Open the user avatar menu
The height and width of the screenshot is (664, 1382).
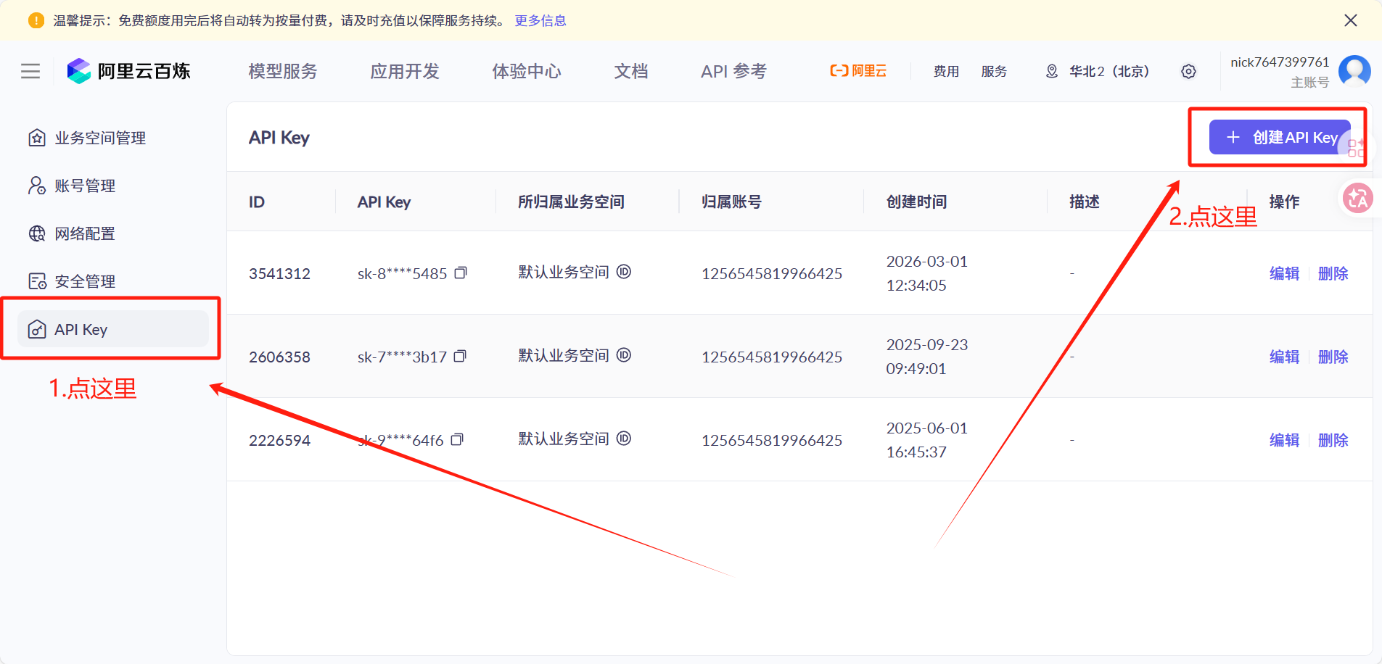[x=1355, y=71]
